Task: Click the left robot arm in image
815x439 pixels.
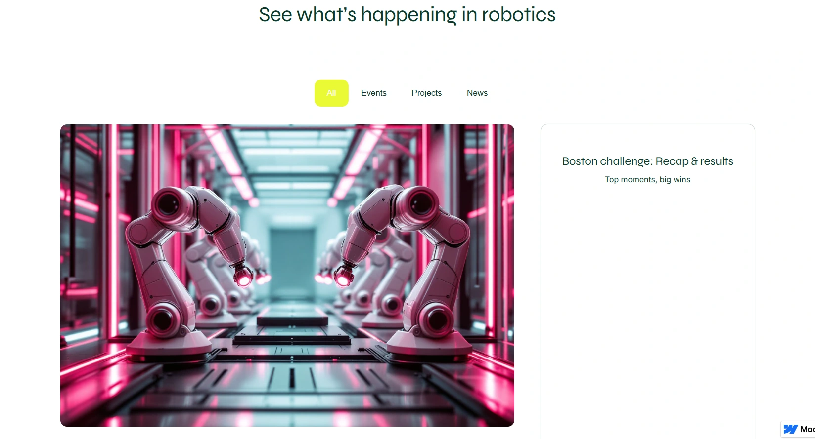Action: 178,267
